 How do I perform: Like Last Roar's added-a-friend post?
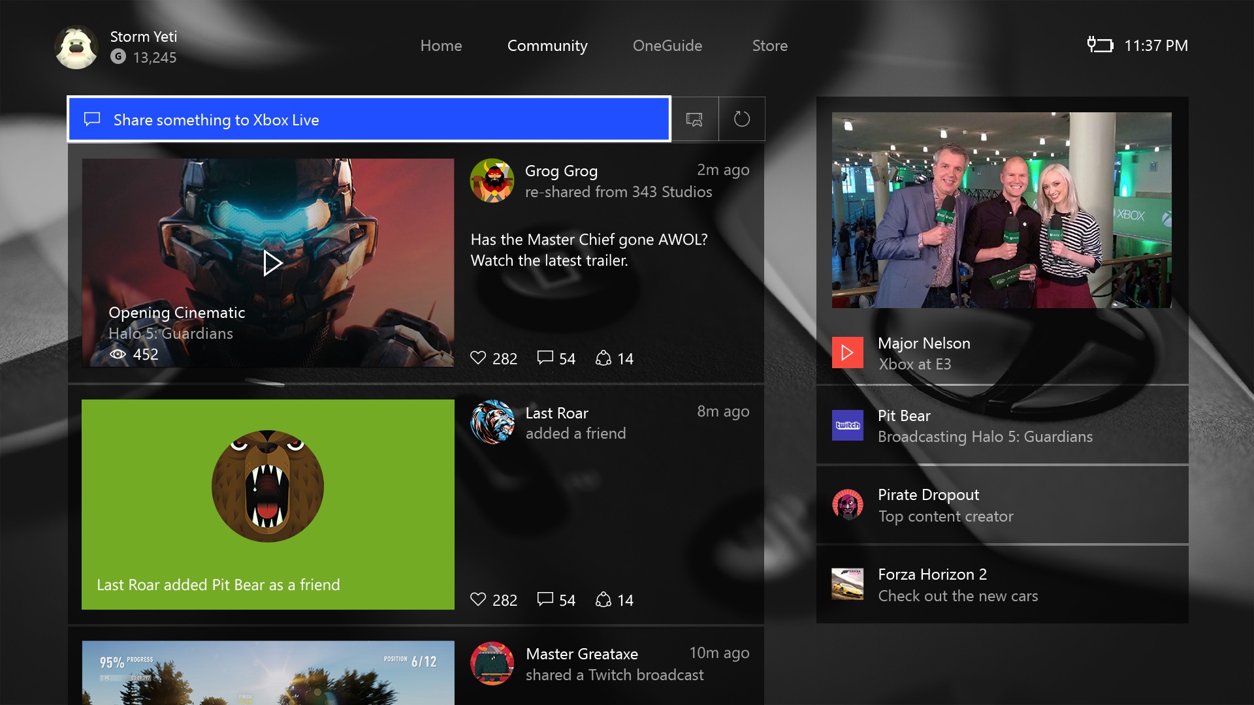pos(479,600)
